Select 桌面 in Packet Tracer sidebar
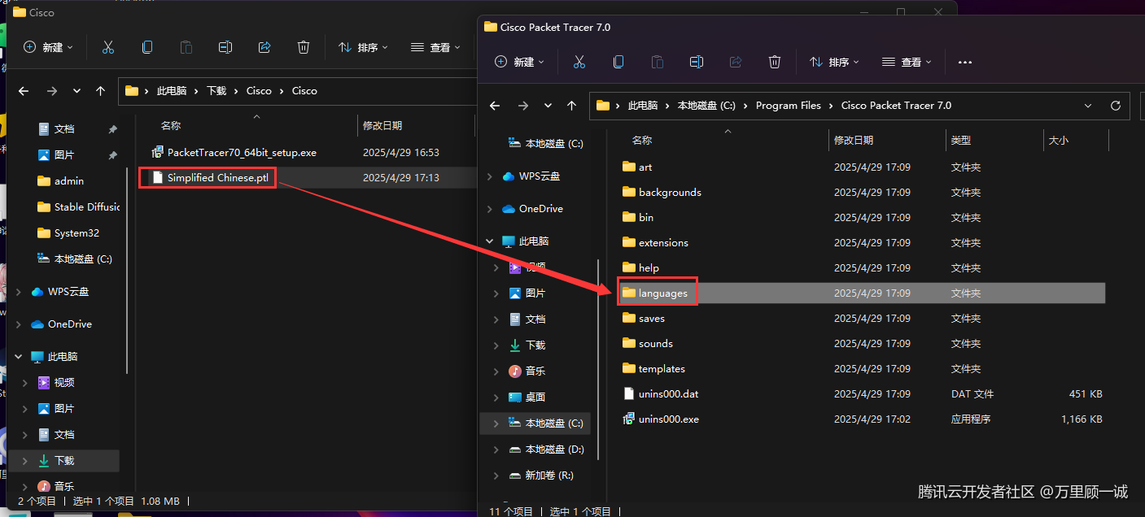The image size is (1145, 517). point(527,398)
